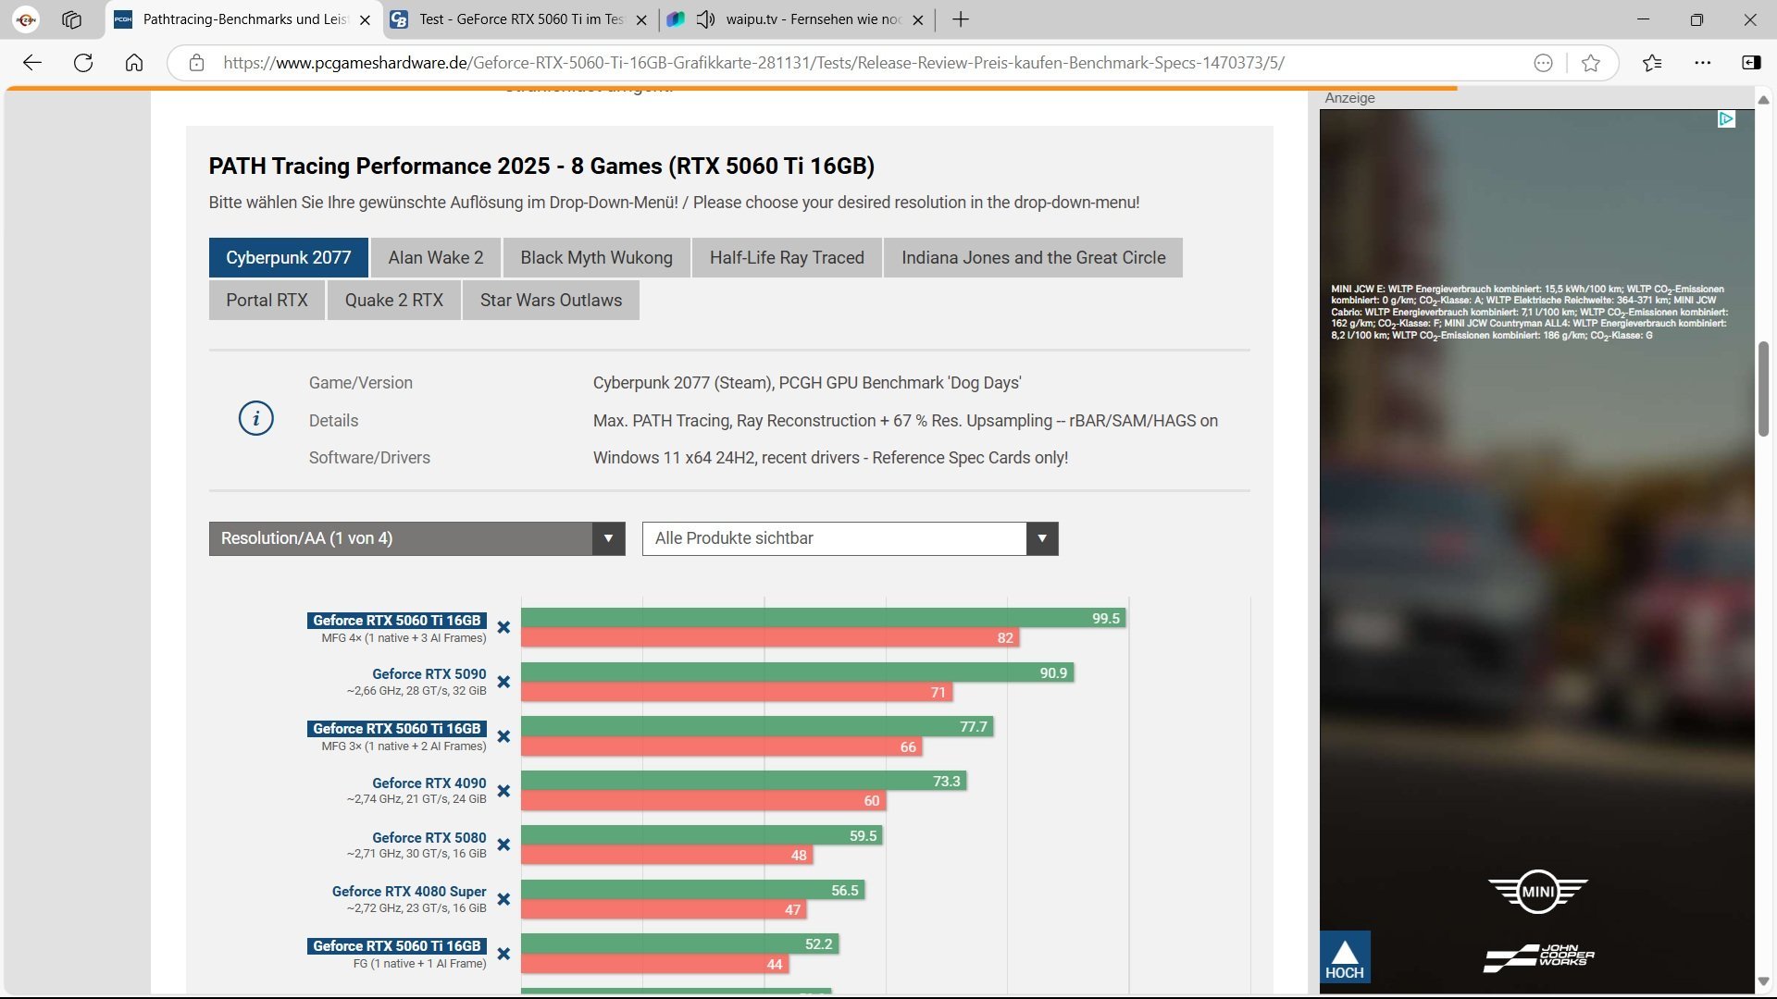Viewport: 1777px width, 999px height.
Task: Open the tab actions workspace icon
Action: pos(71,19)
